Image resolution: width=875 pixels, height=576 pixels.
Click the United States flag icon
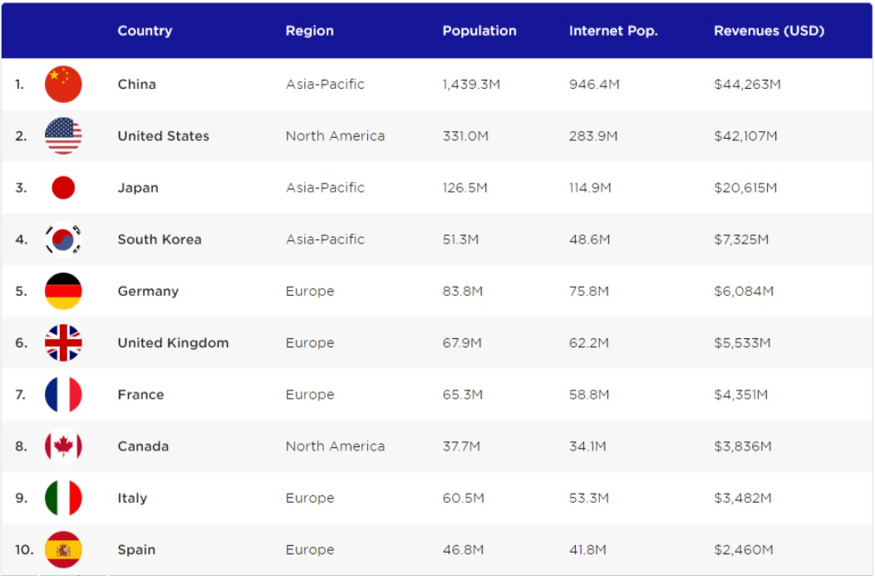pos(63,136)
